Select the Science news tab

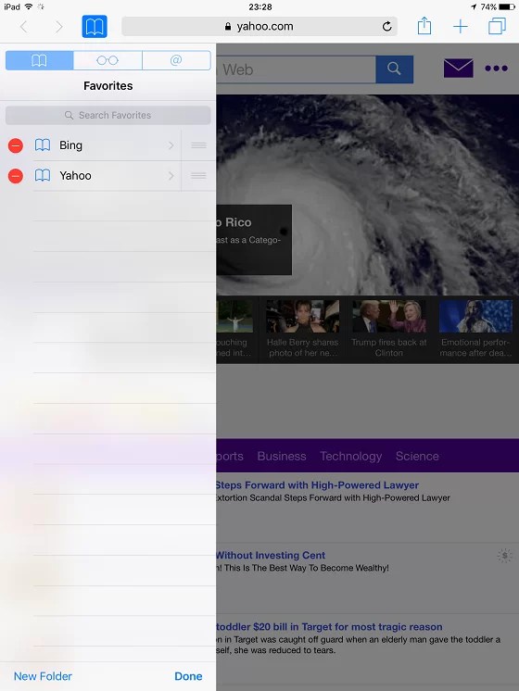[417, 456]
